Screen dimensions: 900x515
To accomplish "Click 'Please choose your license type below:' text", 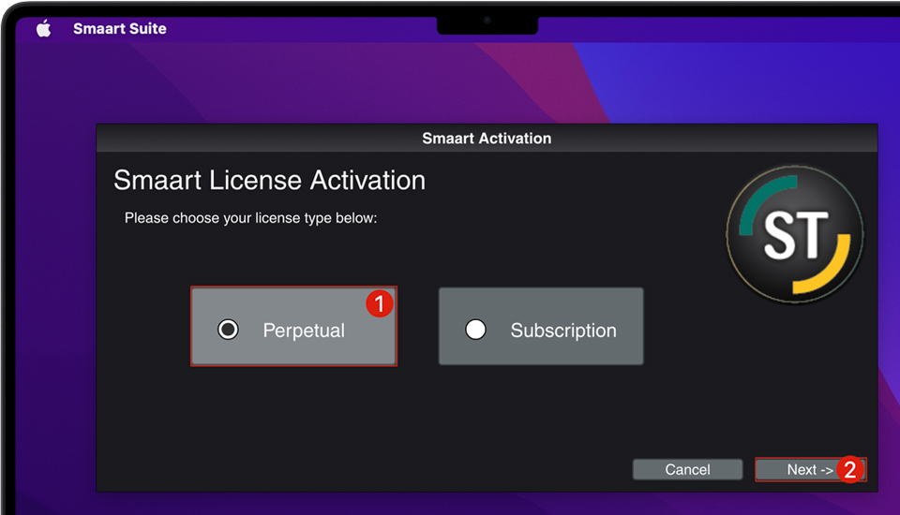I will tap(251, 218).
